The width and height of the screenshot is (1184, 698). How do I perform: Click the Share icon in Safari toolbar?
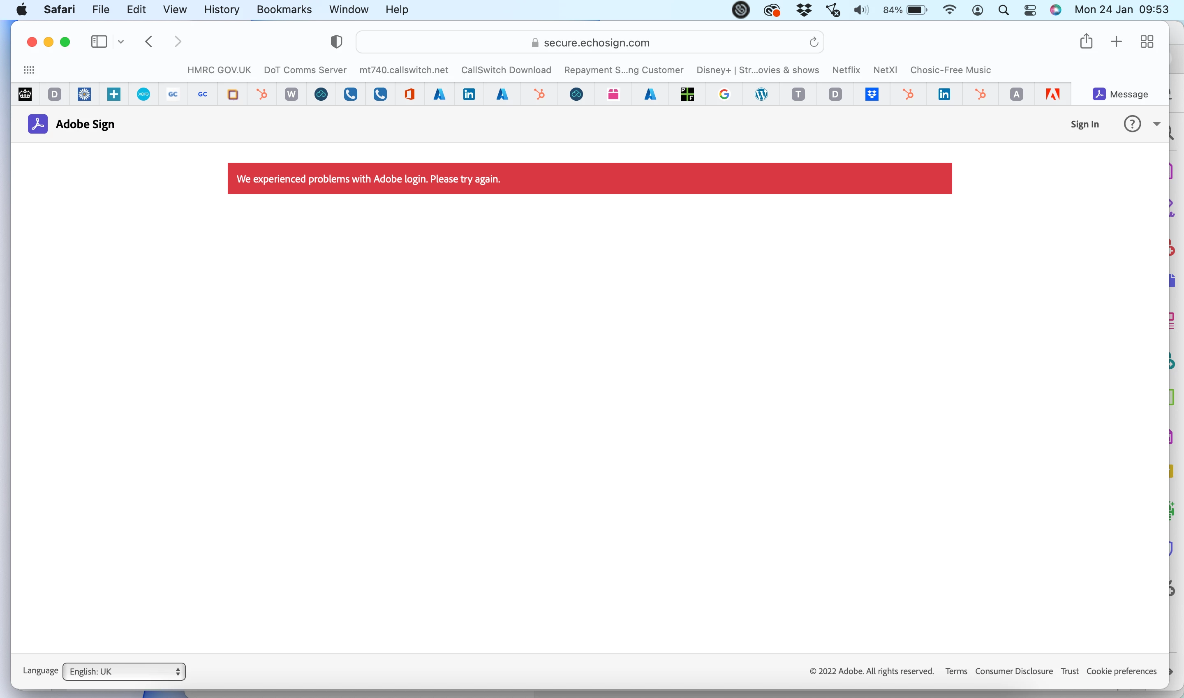1086,42
